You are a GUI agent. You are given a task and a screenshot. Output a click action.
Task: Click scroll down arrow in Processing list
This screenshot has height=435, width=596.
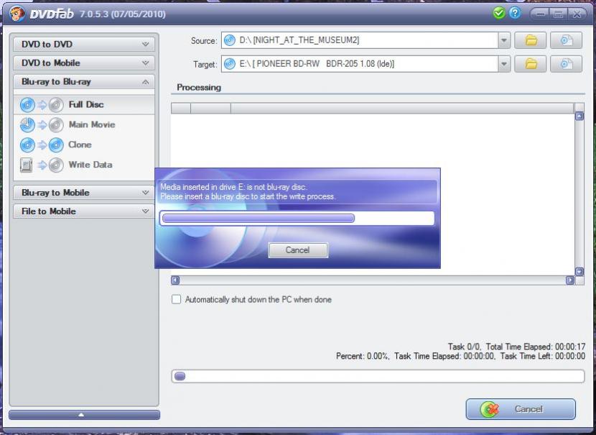579,272
